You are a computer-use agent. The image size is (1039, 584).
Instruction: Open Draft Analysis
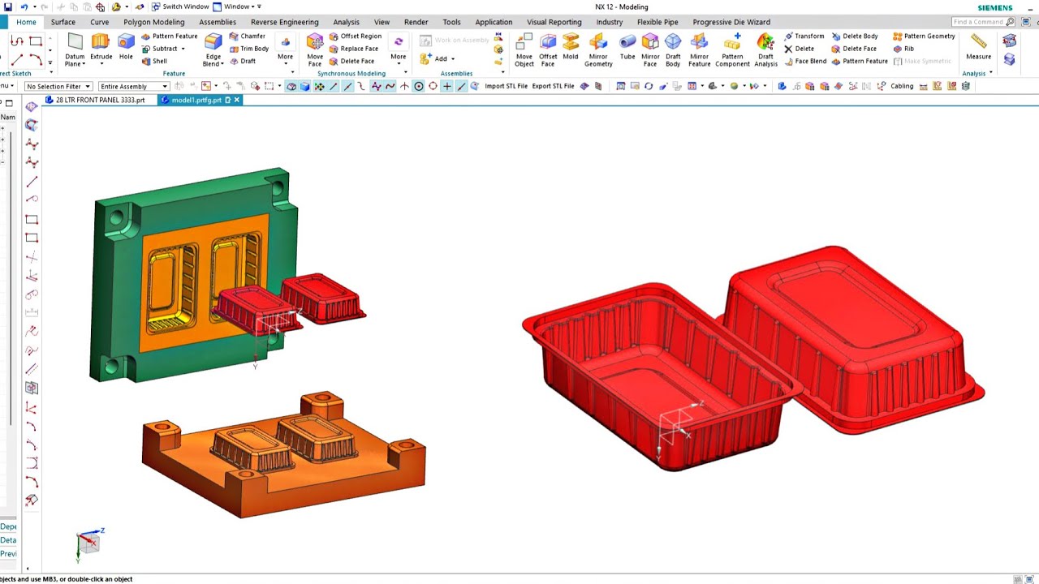pos(765,49)
